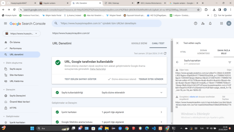
Task: Open the Search Console hamburger menu
Action: coord(5,23)
